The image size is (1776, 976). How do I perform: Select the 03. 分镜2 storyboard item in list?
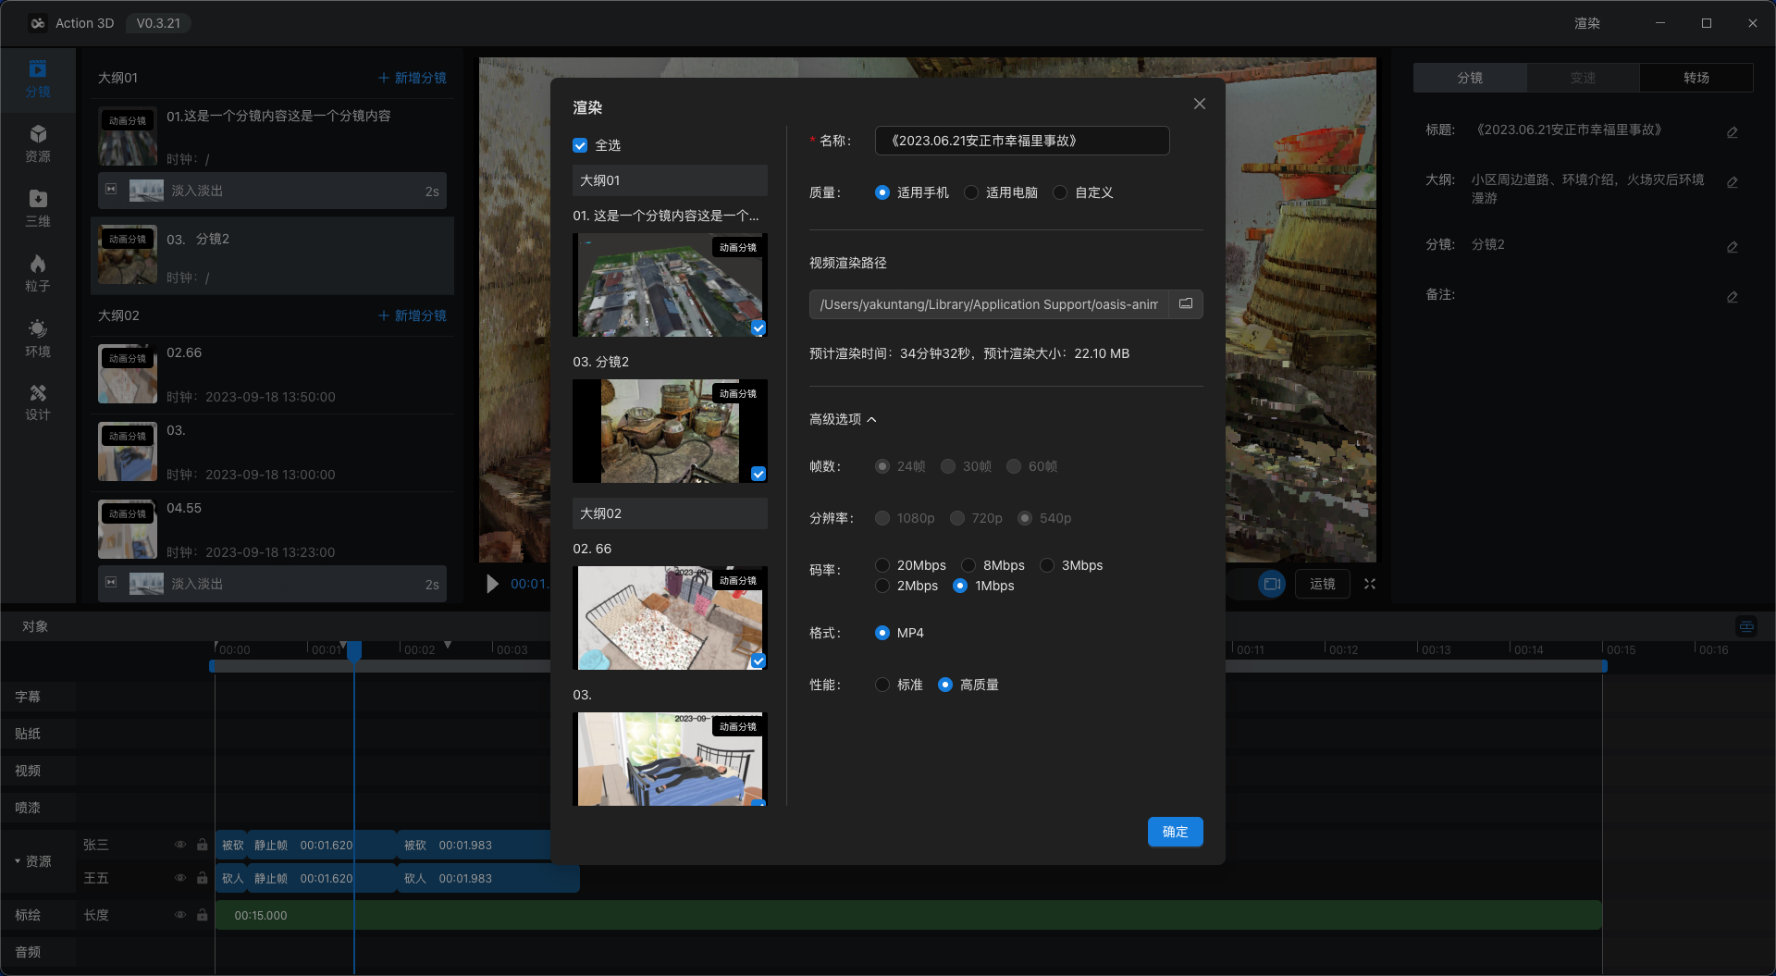(273, 256)
